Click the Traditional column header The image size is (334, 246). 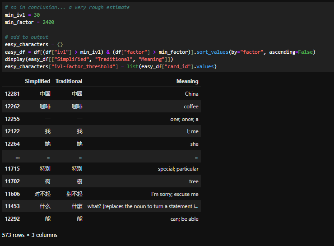69,81
